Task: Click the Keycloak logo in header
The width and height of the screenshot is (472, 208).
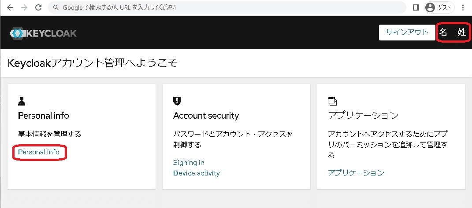Action: point(43,33)
